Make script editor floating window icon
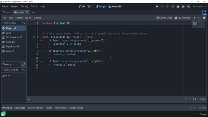This screenshot has height=117, width=208. pyautogui.click(x=204, y=18)
